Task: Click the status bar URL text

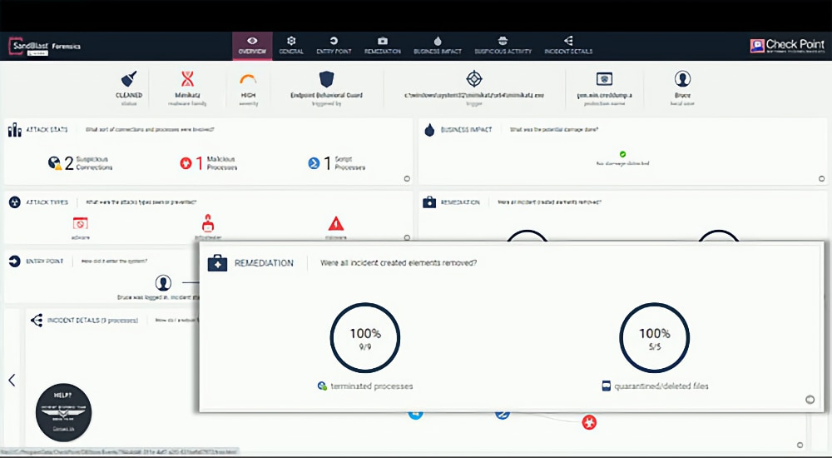Action: [119, 451]
